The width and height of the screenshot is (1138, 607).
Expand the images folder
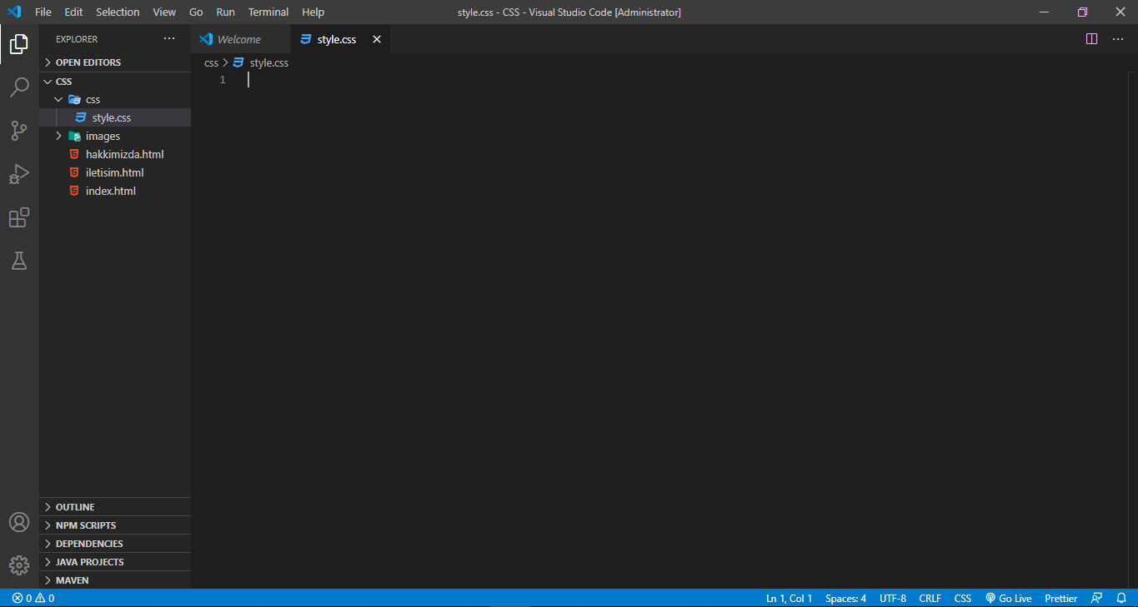tap(103, 136)
